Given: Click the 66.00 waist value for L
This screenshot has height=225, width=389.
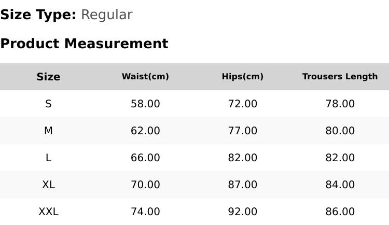Looking at the screenshot, I should [x=145, y=158].
